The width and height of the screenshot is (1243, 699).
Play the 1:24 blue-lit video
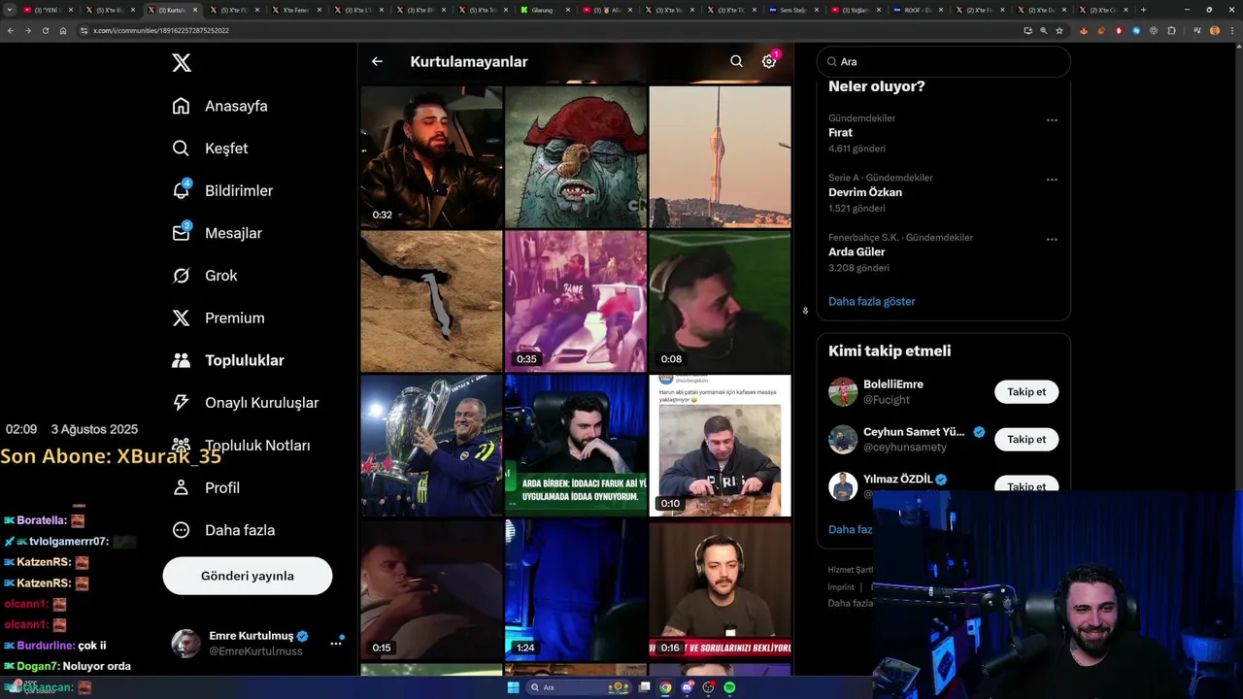(576, 590)
